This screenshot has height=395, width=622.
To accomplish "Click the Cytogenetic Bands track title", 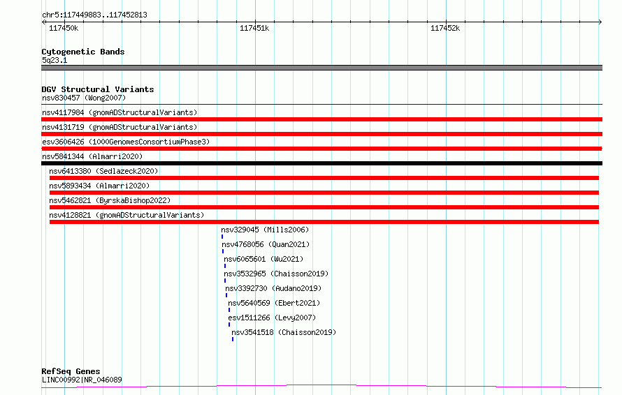I will pos(83,52).
